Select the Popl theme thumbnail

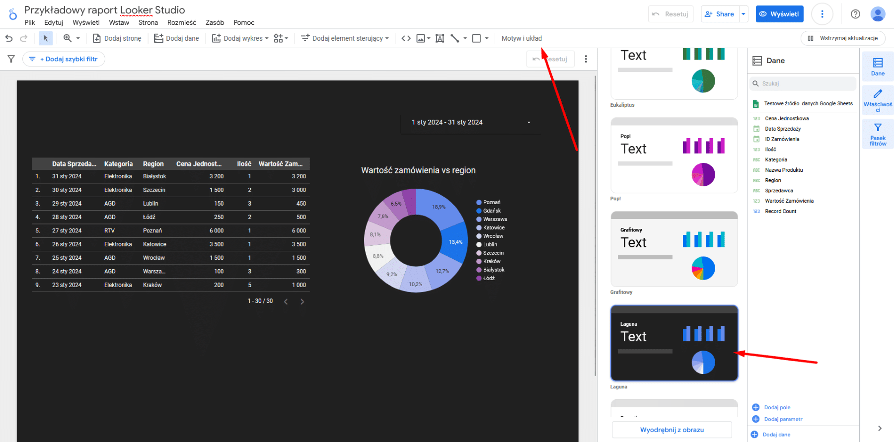tap(674, 155)
